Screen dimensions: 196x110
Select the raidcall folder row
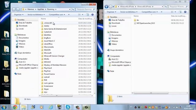[67, 77]
